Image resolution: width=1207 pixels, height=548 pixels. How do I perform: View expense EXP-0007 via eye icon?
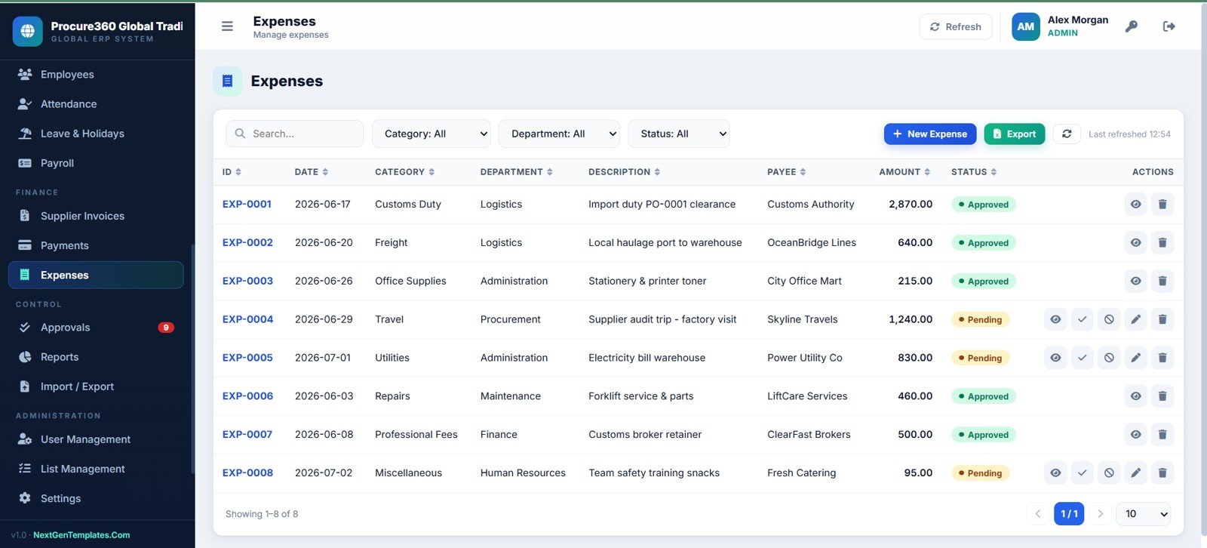point(1135,435)
